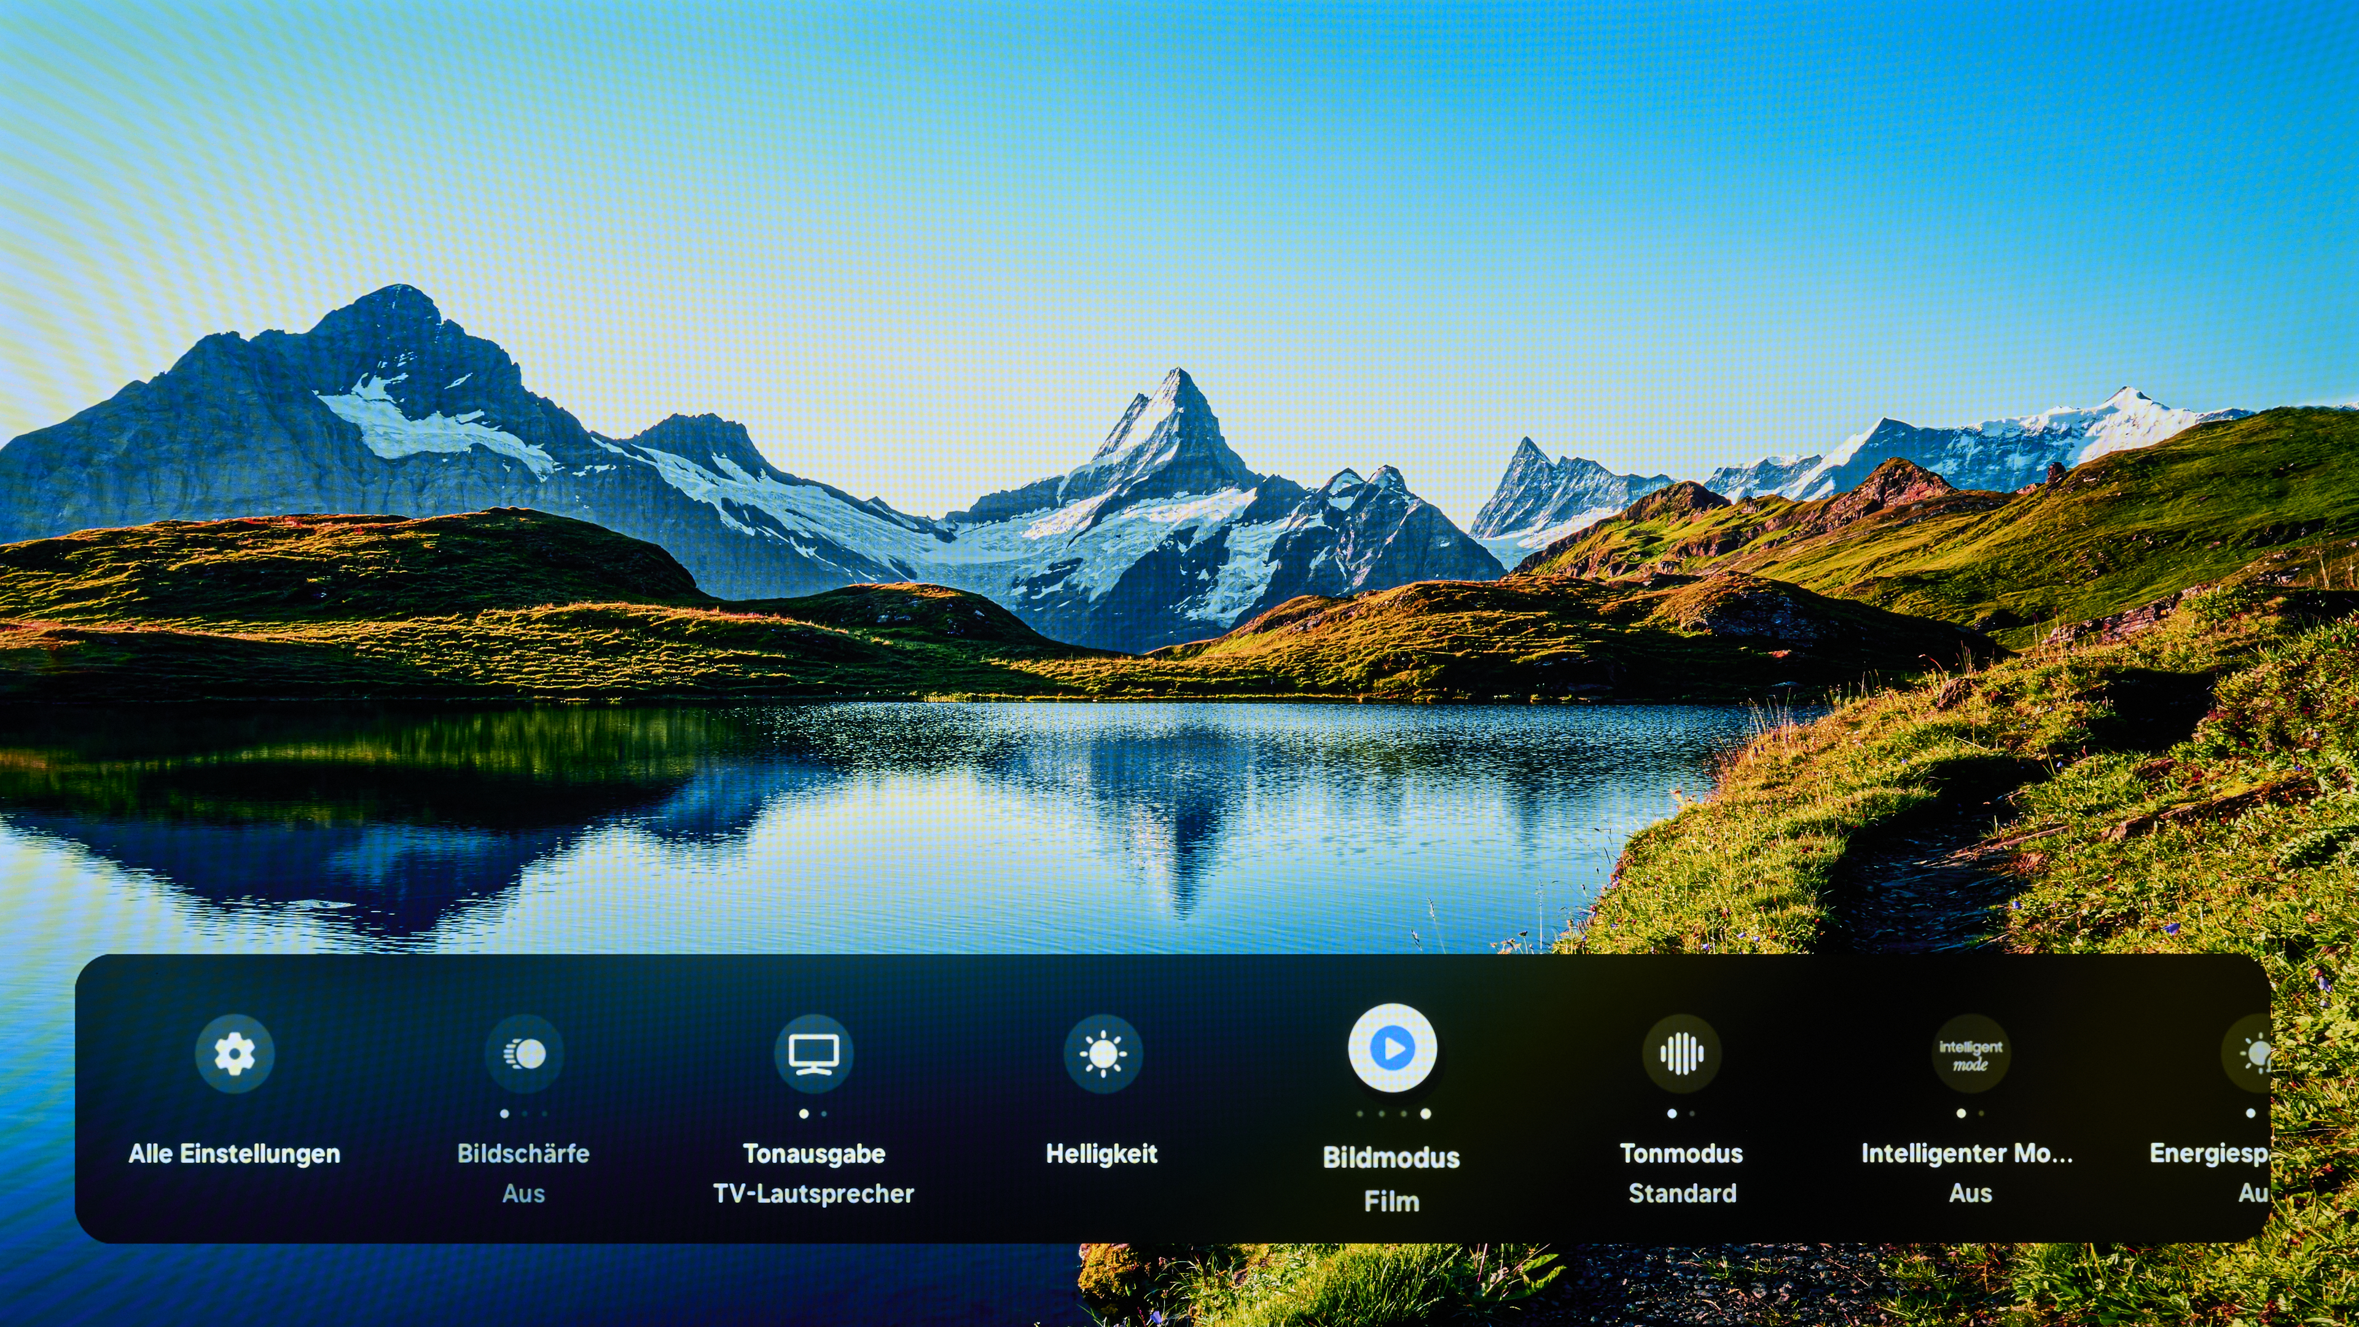Viewport: 2359px width, 1327px height.
Task: Click the Helligkeit label
Action: click(1101, 1154)
